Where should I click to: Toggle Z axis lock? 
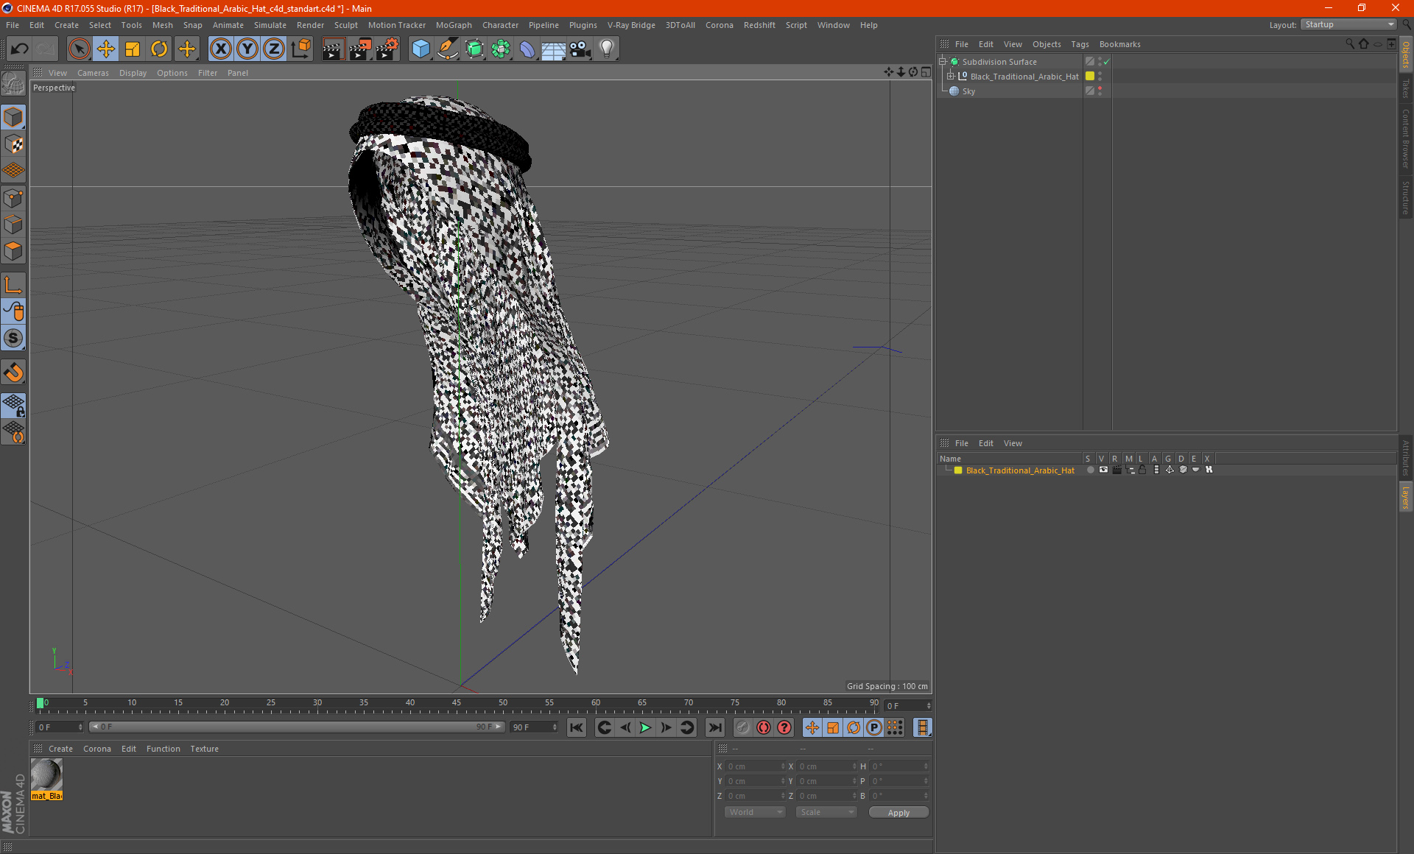274,49
